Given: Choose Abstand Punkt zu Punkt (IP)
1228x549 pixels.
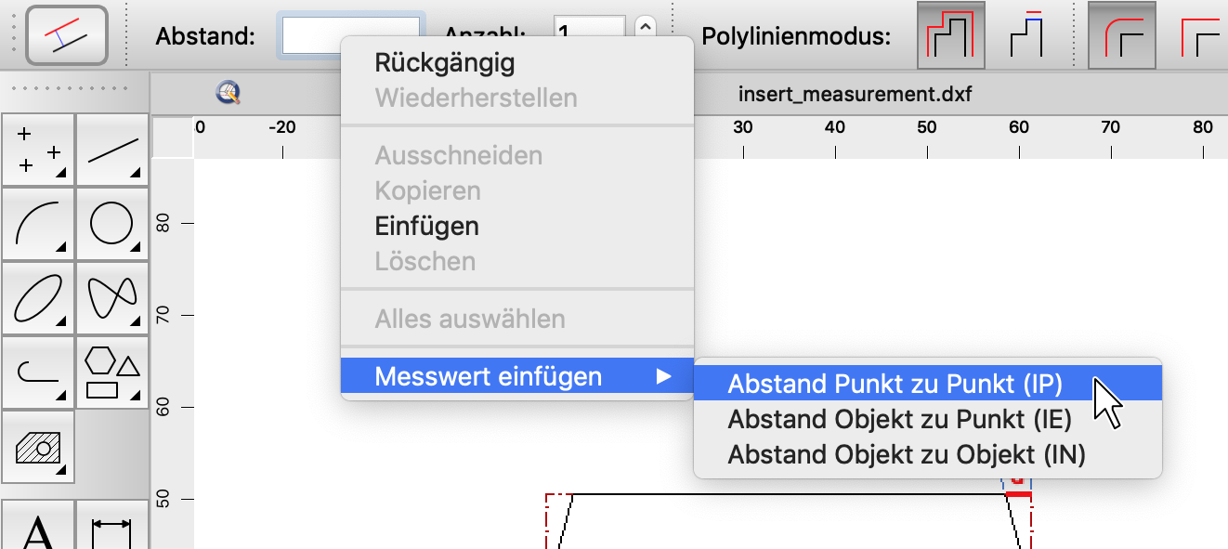Looking at the screenshot, I should click(895, 384).
